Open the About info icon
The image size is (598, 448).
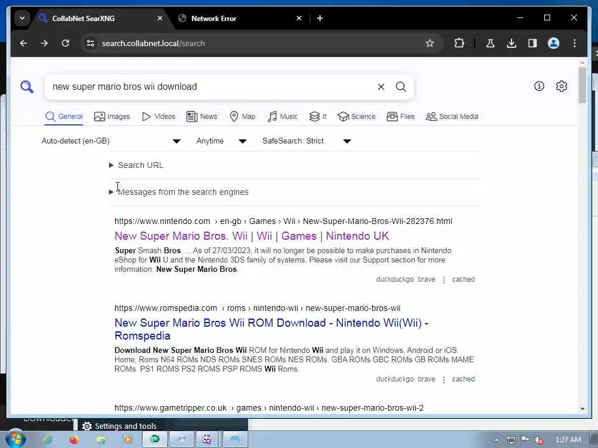pos(539,86)
